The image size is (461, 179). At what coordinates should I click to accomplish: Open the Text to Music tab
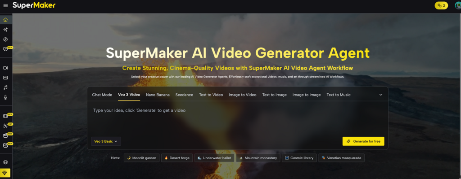[x=339, y=95]
